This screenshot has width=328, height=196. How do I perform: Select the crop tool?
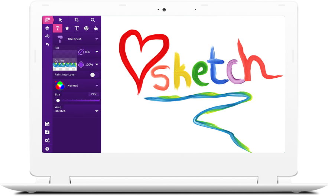click(77, 20)
